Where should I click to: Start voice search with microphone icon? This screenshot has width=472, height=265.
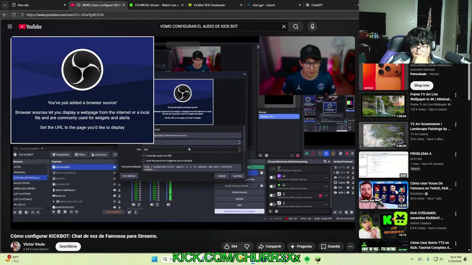pyautogui.click(x=312, y=26)
